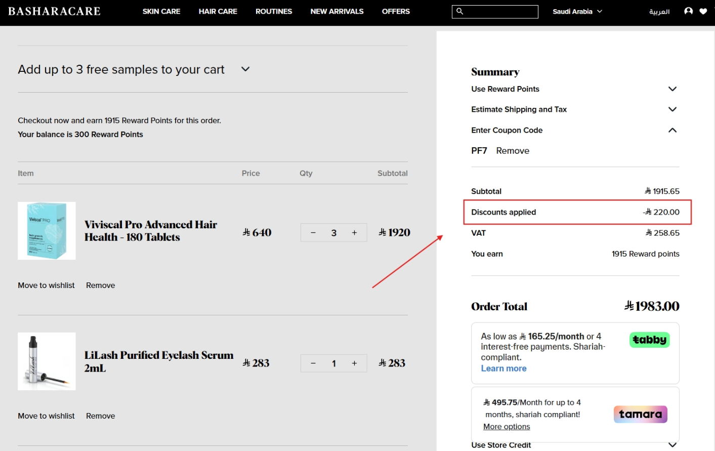Open LiLash Purified Eyelash Serum 2mL title
The height and width of the screenshot is (451, 715).
(x=159, y=361)
